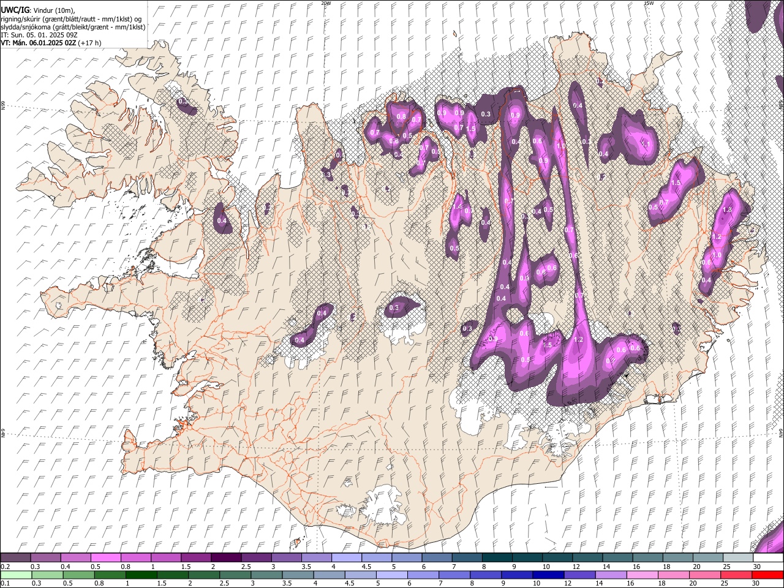
Task: Pick the pale gray swatch at 25 in the upper legend
Action: [x=737, y=557]
